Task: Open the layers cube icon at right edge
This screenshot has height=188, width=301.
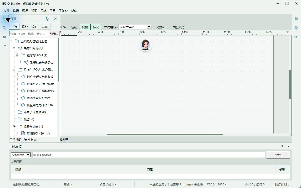Action: 296,28
